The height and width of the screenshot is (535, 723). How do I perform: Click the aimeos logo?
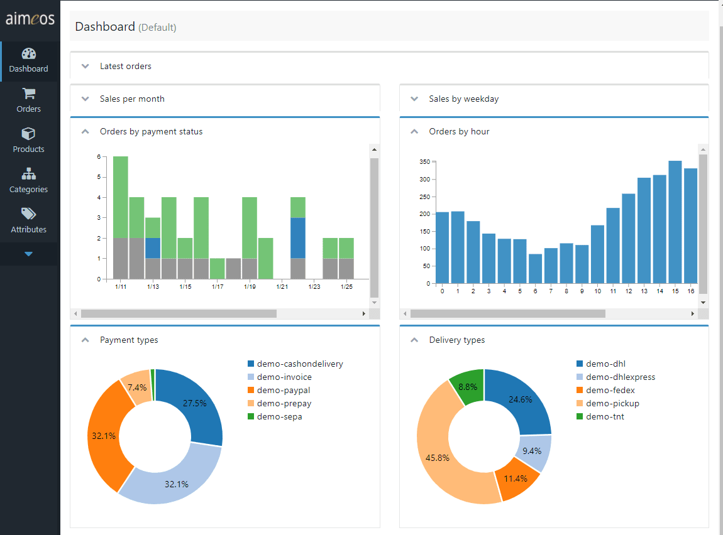30,19
